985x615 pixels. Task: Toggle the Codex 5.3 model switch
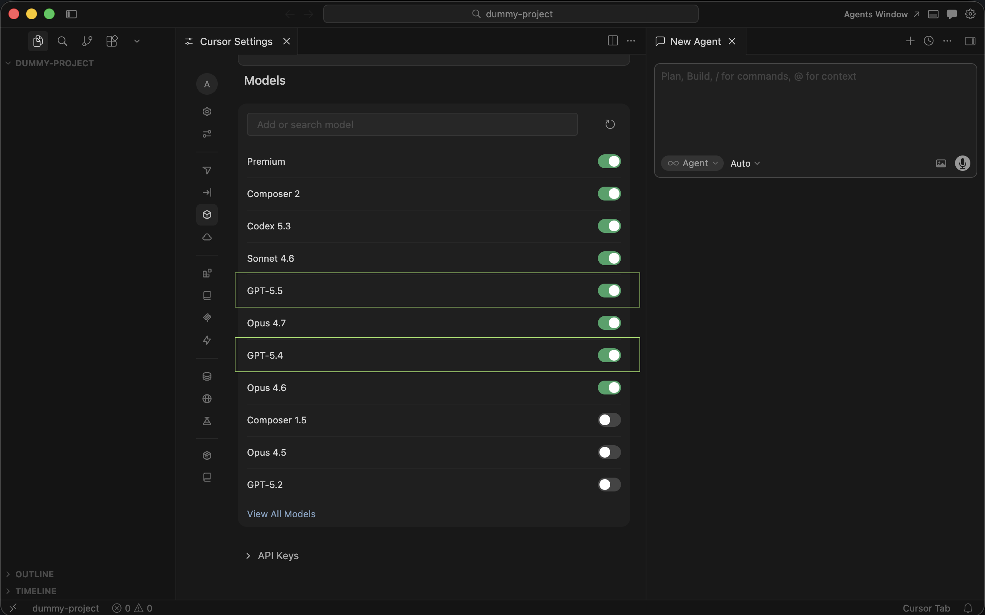pyautogui.click(x=609, y=226)
